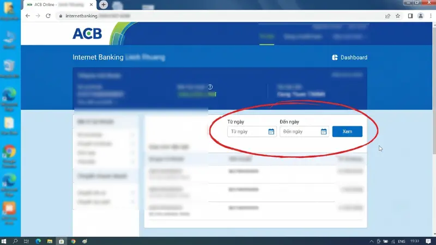This screenshot has width=436, height=245.
Task: Click the 'Đến ngày' date input field
Action: [304, 132]
